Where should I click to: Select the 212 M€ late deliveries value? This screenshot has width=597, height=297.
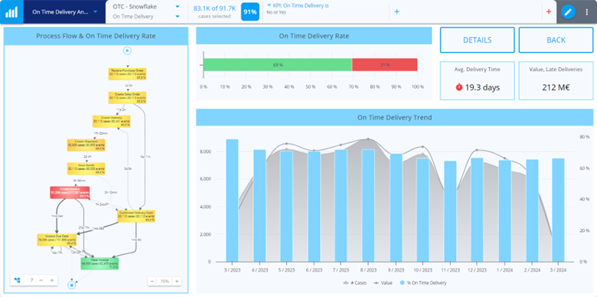(556, 87)
